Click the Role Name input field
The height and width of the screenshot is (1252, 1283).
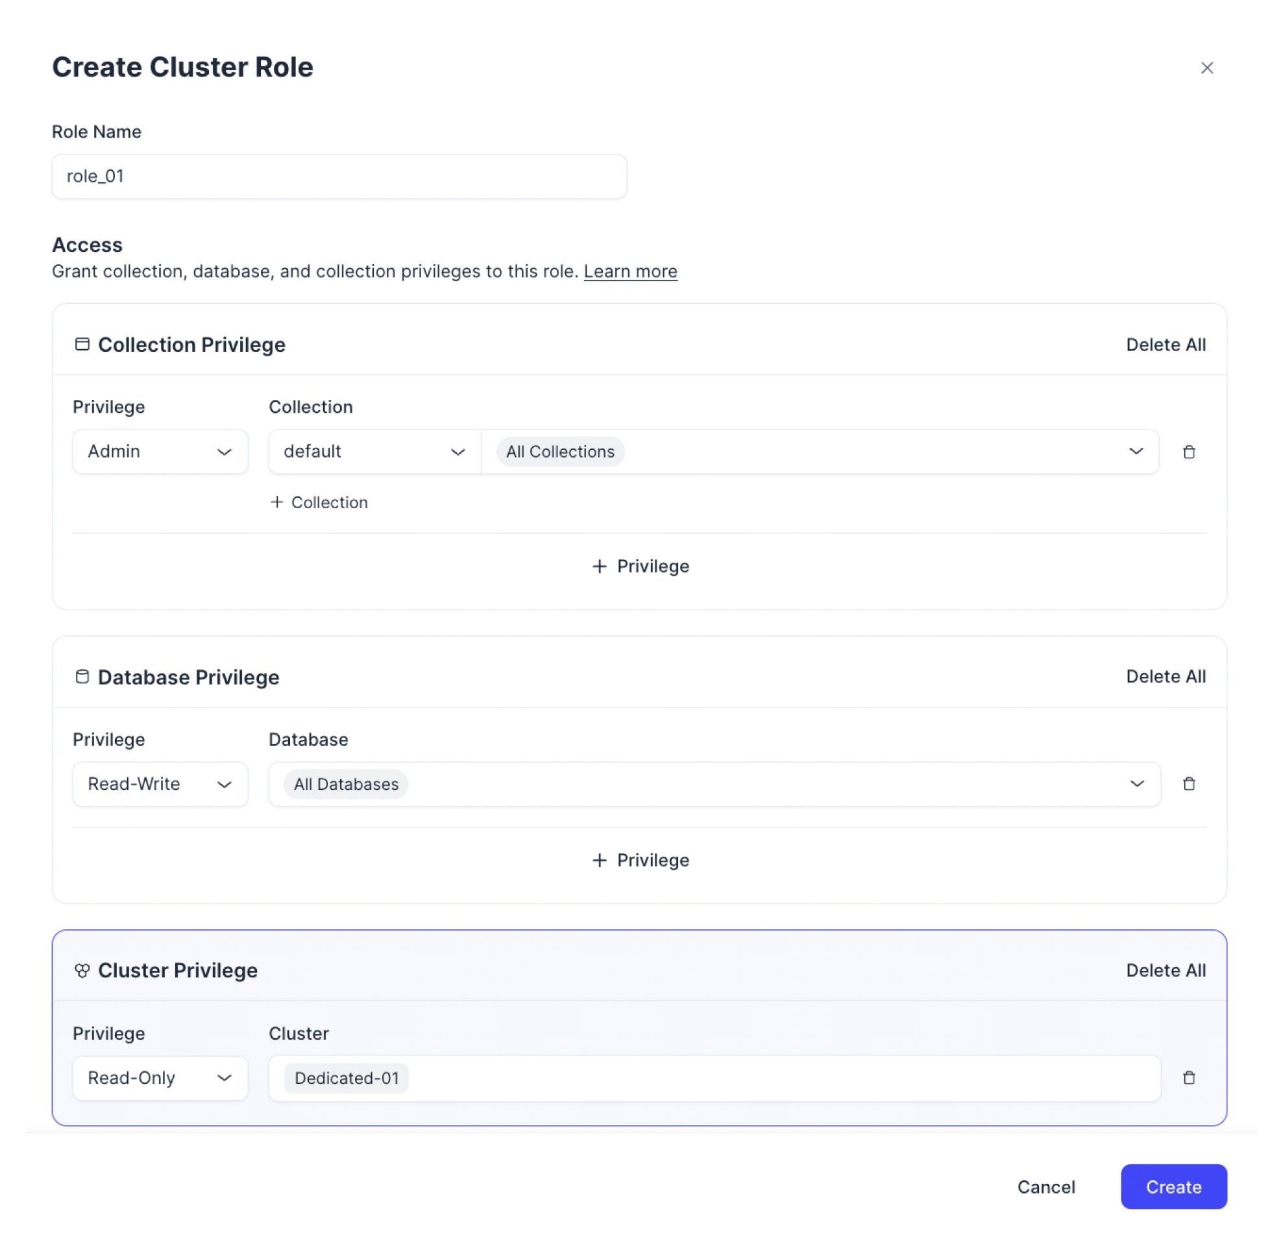click(339, 177)
